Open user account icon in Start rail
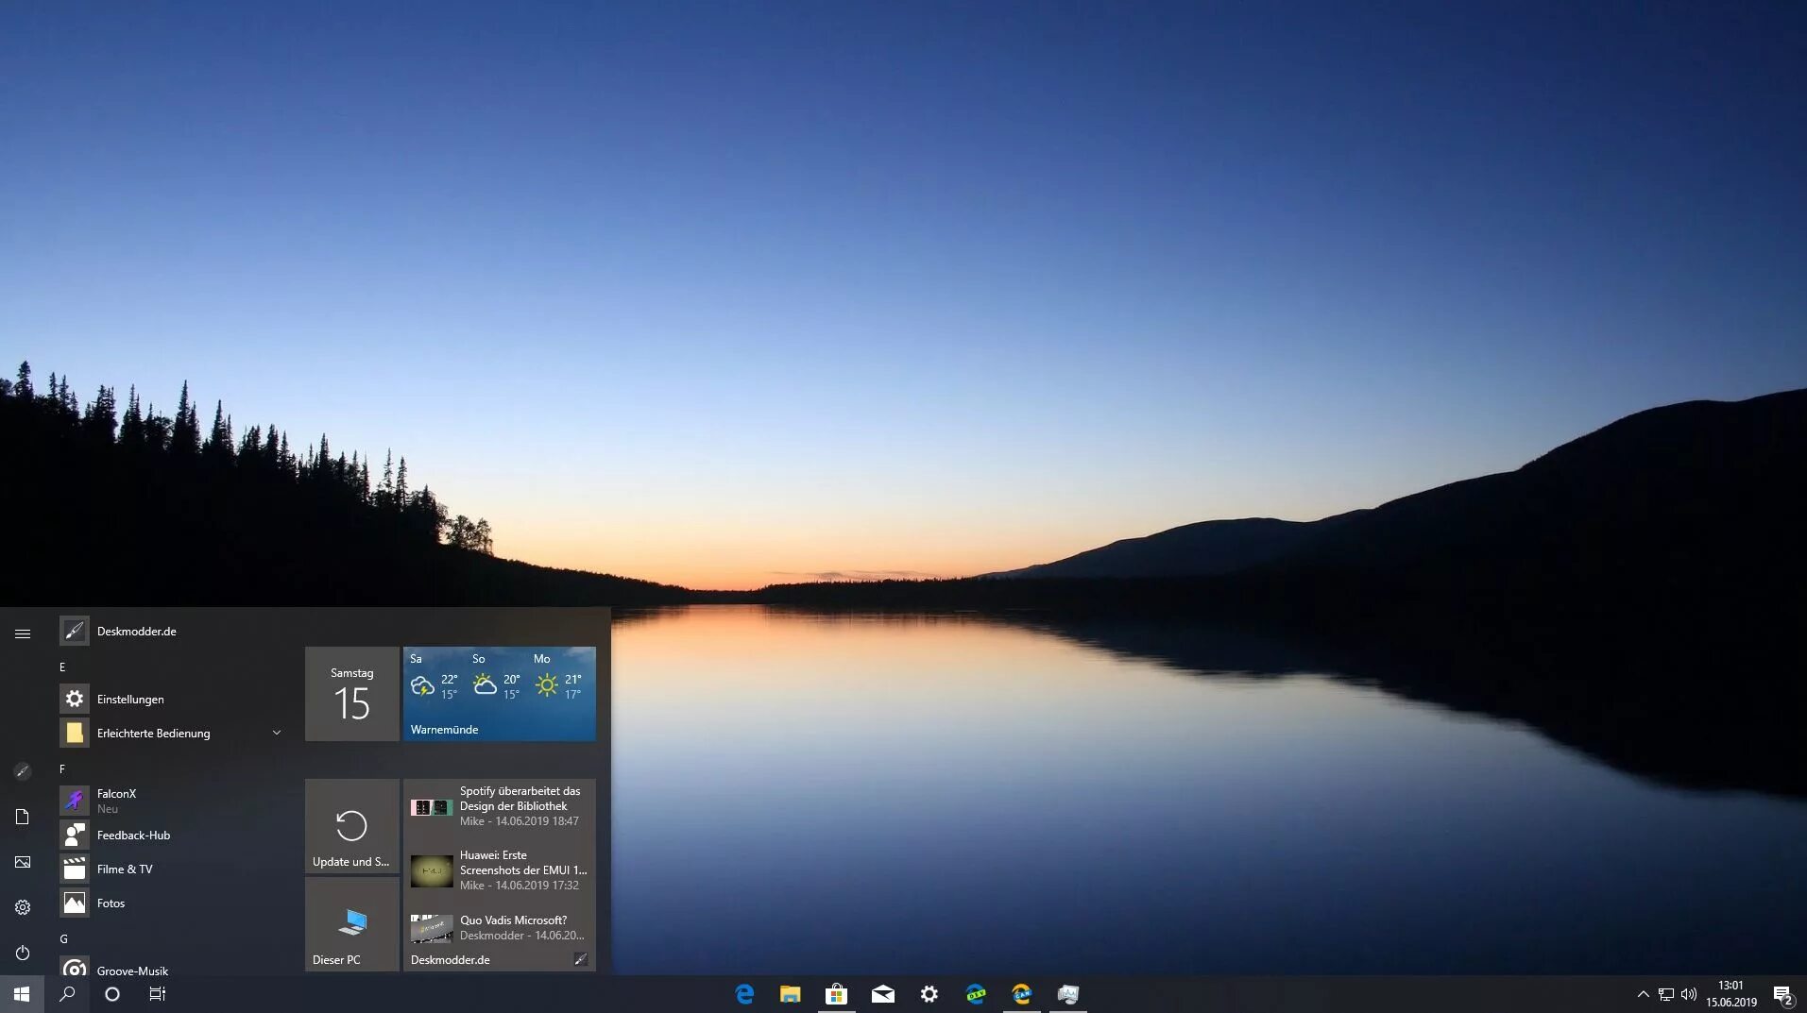Viewport: 1807px width, 1013px height. pos(23,771)
